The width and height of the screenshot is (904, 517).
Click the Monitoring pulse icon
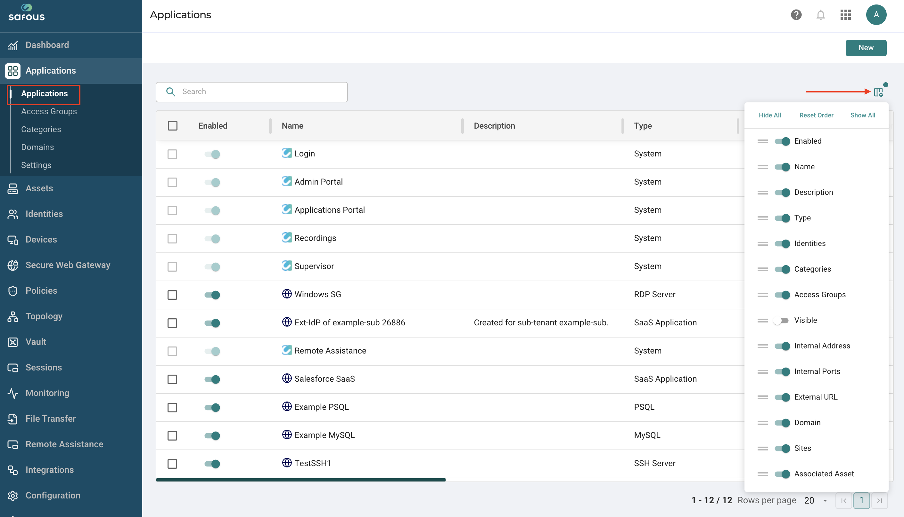[x=13, y=393]
